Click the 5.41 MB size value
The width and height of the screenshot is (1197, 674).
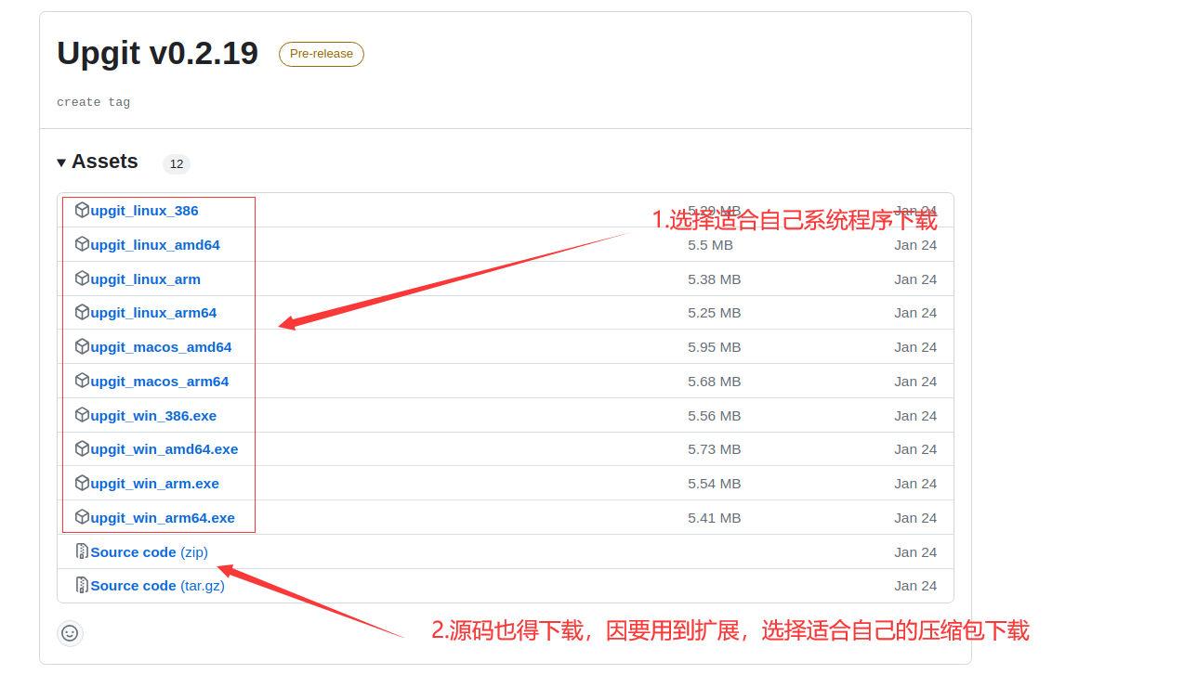714,518
